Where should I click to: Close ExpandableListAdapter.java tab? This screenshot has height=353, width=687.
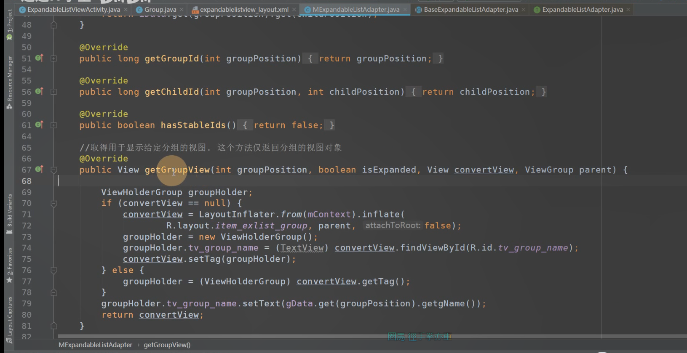click(x=628, y=9)
